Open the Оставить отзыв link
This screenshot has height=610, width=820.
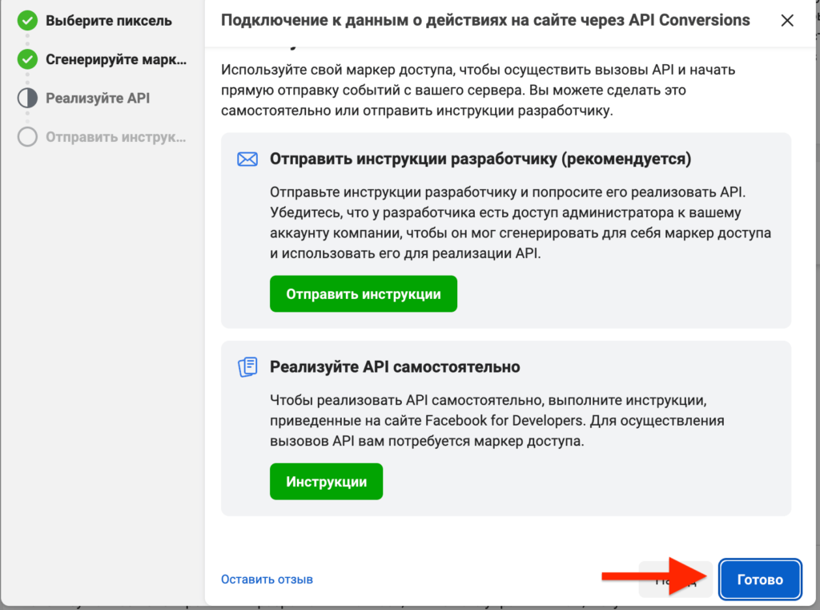point(267,579)
